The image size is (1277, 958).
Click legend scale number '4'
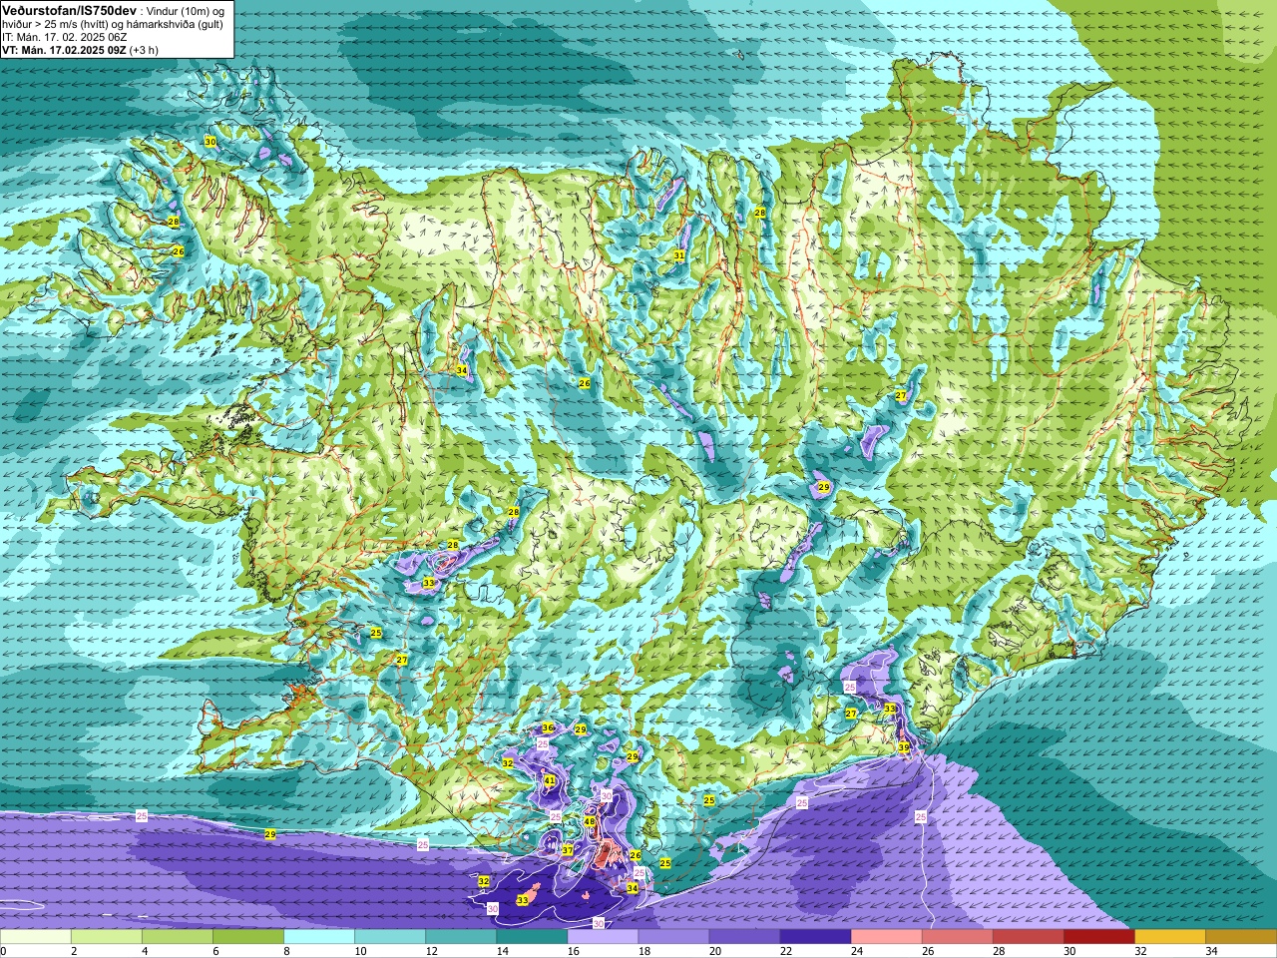point(145,951)
